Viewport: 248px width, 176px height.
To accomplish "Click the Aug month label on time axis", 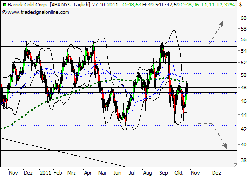I will [147, 173].
